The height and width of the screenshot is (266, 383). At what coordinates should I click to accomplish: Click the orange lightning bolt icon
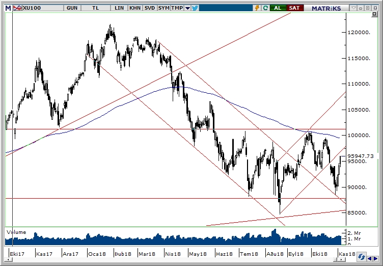pyautogui.click(x=257, y=8)
